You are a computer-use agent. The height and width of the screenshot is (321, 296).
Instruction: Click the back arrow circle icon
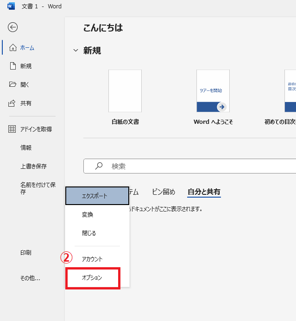coord(13,27)
